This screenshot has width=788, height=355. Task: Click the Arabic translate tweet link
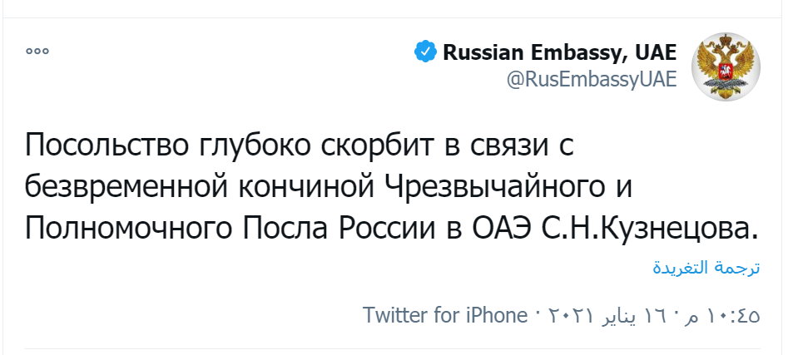tap(706, 269)
